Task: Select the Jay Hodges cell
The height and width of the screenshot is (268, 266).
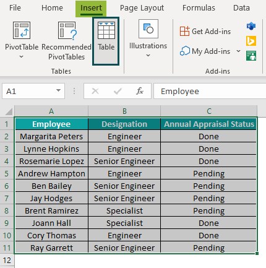Action: tap(51, 198)
